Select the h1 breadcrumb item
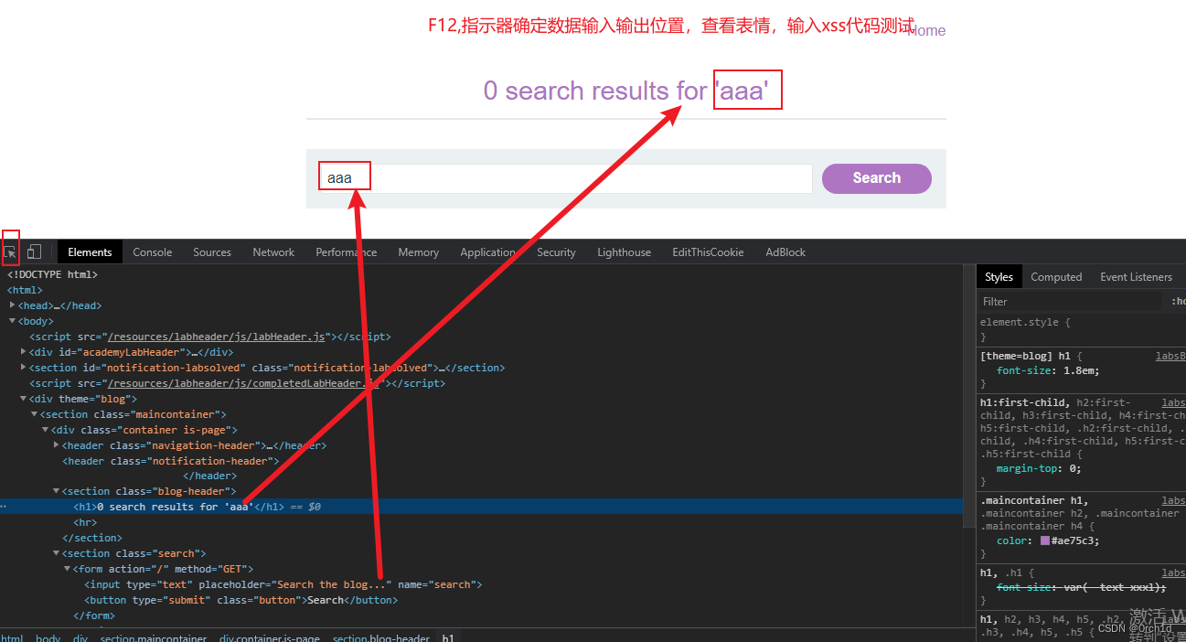This screenshot has height=642, width=1186. (x=448, y=637)
